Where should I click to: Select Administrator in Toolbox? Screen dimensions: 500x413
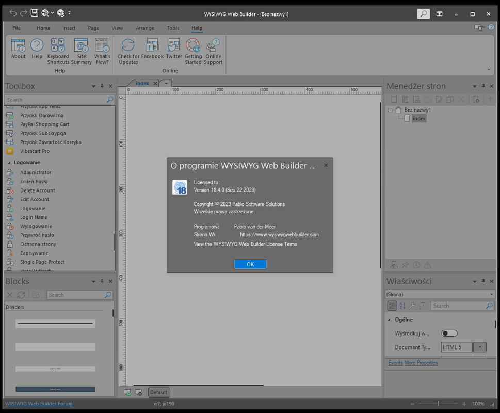(36, 172)
